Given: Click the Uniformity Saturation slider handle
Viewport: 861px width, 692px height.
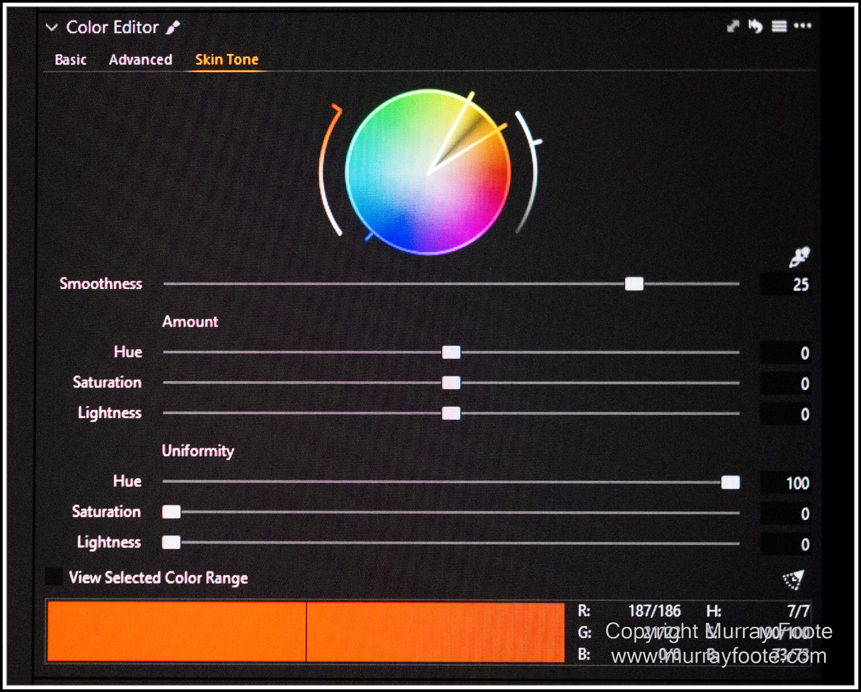Looking at the screenshot, I should pyautogui.click(x=172, y=512).
